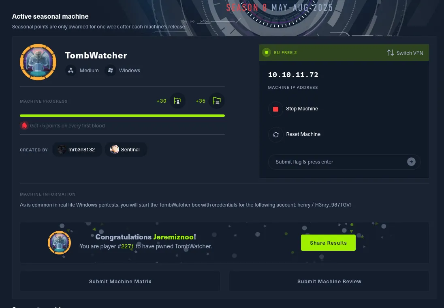Click the Windows label text
This screenshot has height=308, width=444.
point(129,70)
